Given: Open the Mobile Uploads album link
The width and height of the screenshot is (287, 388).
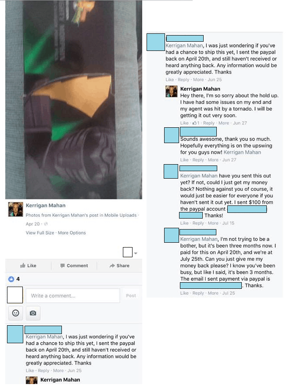Looking at the screenshot, I should coord(120,215).
